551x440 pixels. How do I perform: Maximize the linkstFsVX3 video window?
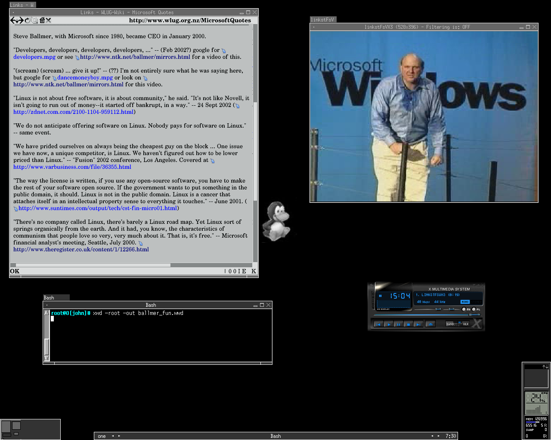coord(528,27)
